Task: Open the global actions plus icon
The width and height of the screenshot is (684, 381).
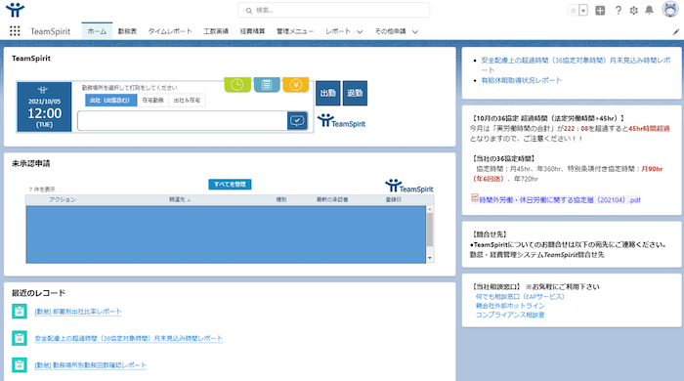Action: point(600,11)
